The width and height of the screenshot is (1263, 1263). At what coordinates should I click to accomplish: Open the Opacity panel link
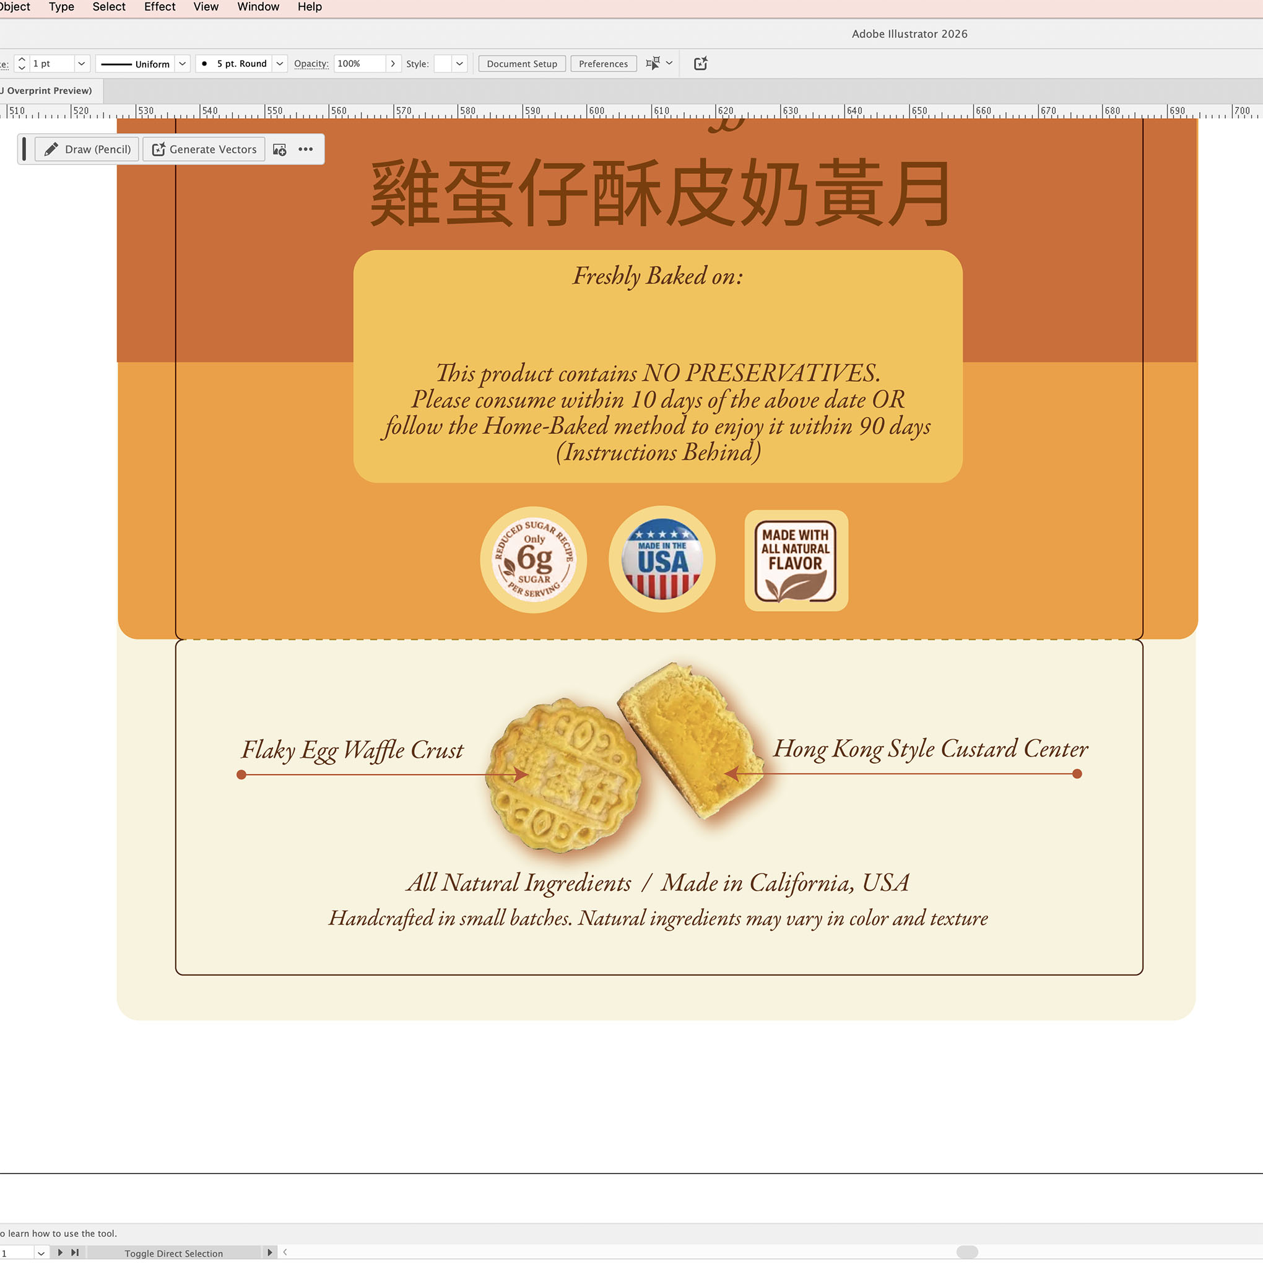(311, 63)
